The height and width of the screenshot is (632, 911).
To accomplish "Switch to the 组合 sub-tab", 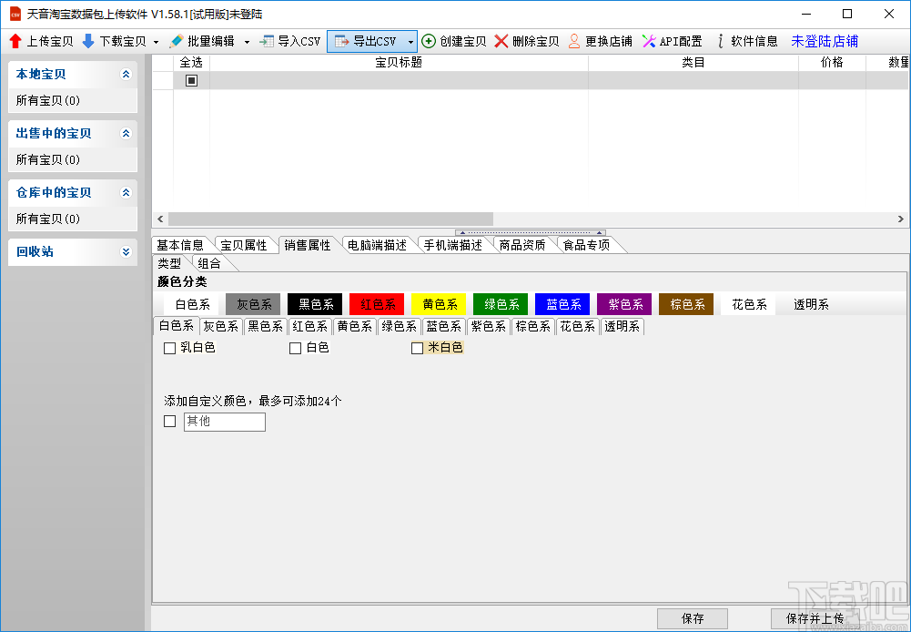I will click(209, 263).
